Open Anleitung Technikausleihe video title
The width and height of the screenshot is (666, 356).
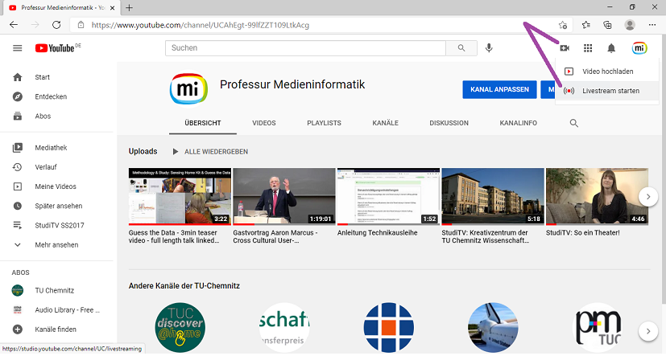pyautogui.click(x=377, y=233)
